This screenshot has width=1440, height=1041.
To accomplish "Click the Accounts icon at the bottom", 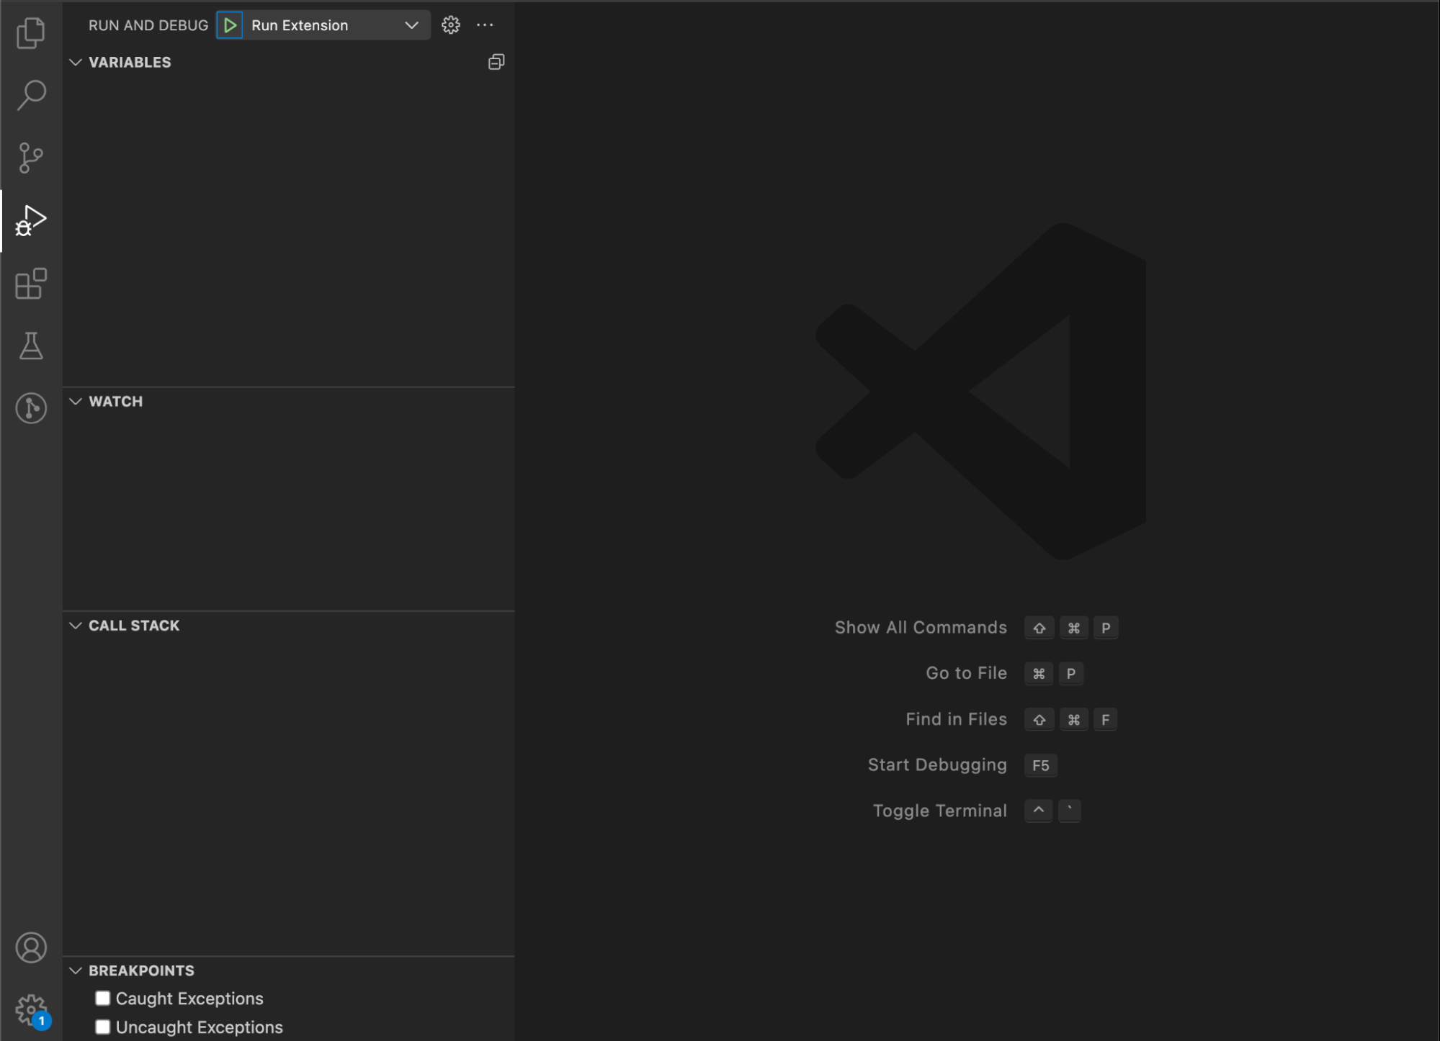I will 31,948.
